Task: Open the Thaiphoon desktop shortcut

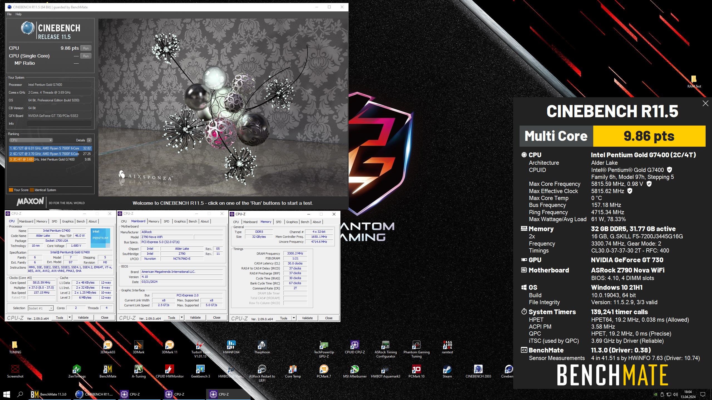Action: point(262,347)
